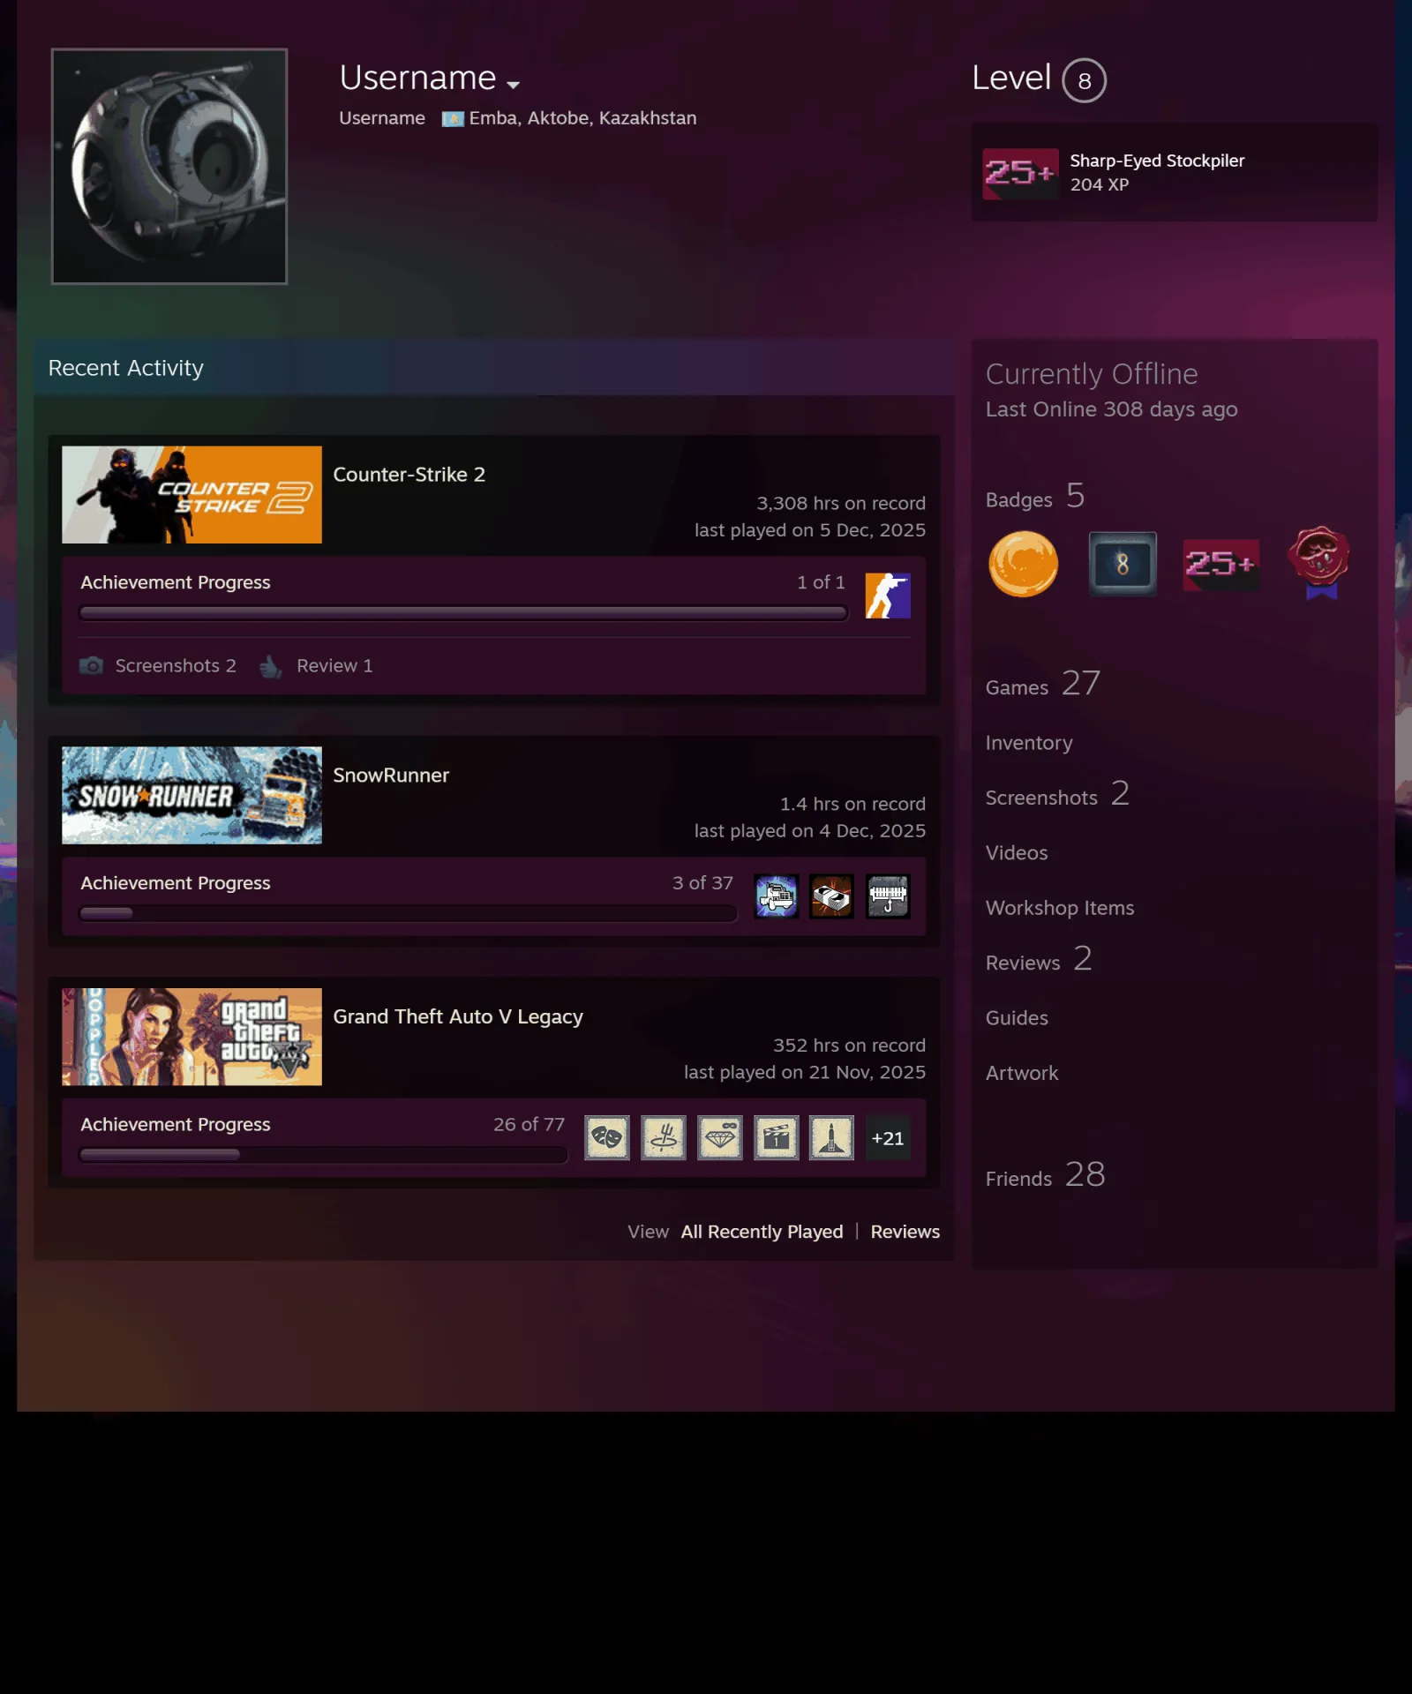Open the Years of Service 8 badge
1412x1694 pixels.
pyautogui.click(x=1122, y=564)
